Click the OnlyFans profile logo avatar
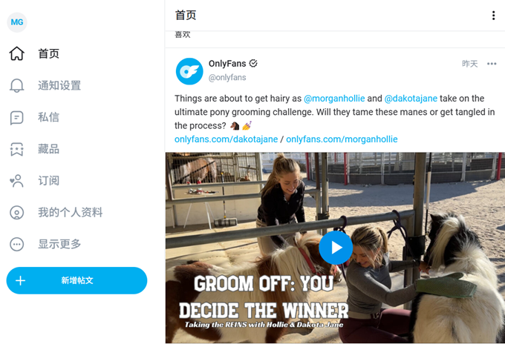This screenshot has width=505, height=344. point(189,71)
